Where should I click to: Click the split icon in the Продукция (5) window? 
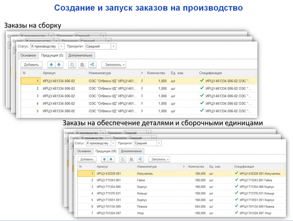pyautogui.click(x=92, y=65)
